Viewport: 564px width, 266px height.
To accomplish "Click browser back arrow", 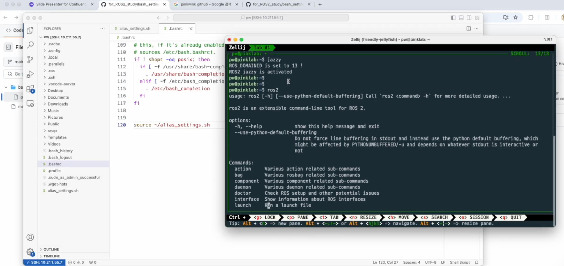I will [5, 18].
